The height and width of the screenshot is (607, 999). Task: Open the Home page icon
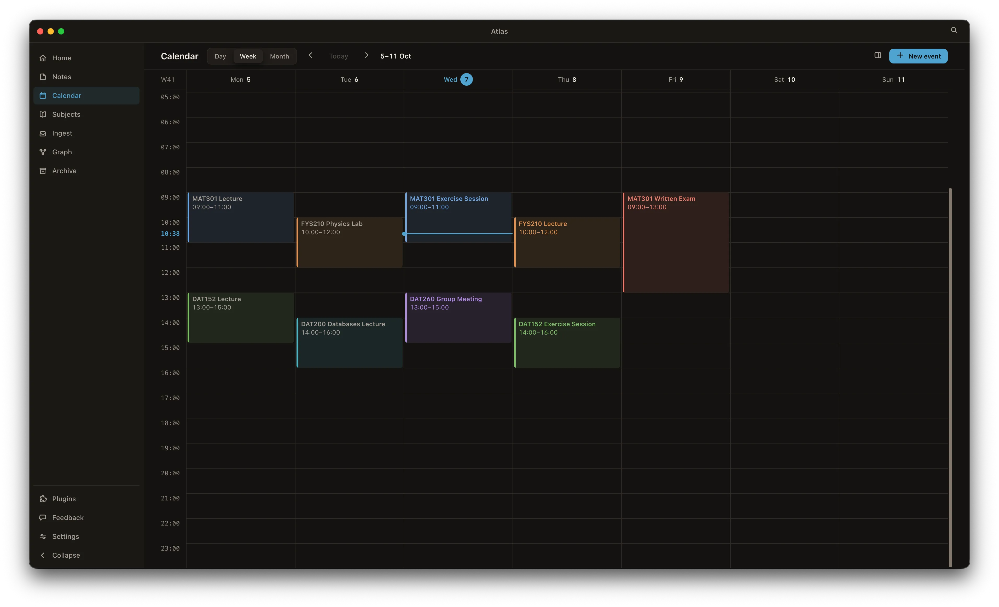point(43,58)
